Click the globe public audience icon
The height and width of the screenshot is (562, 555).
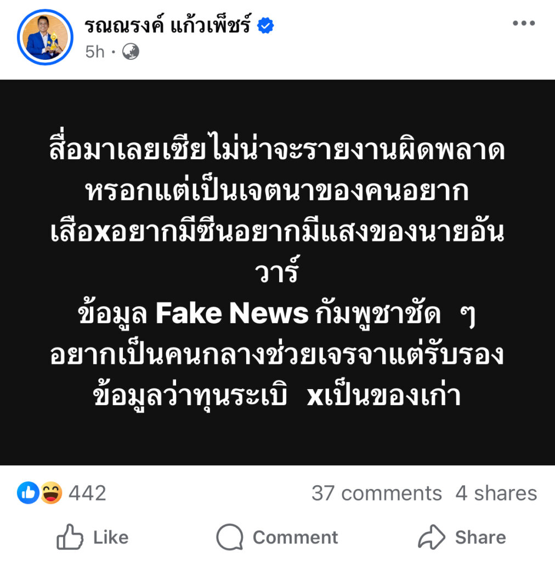131,52
